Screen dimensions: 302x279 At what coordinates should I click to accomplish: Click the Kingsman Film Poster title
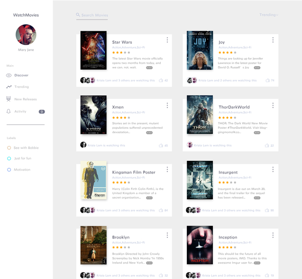click(134, 173)
